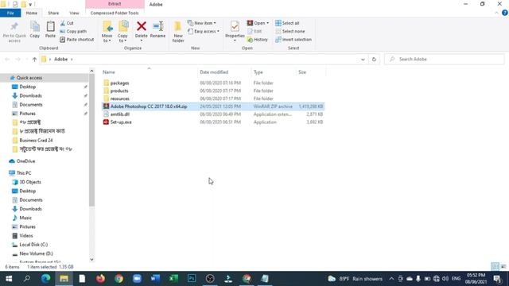The width and height of the screenshot is (509, 286).
Task: Open the Help question mark icon
Action: pos(505,13)
